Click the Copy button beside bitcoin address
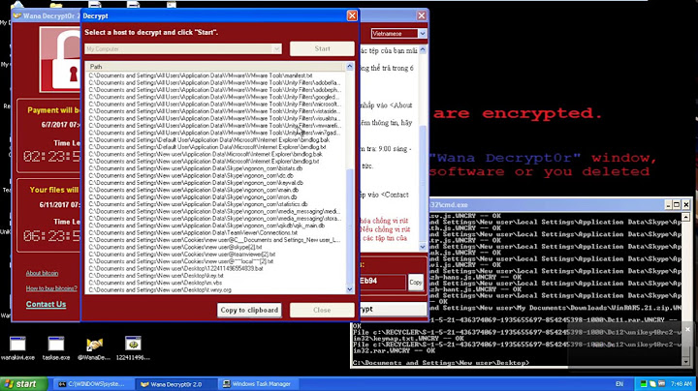The height and width of the screenshot is (391, 698). coord(416,283)
